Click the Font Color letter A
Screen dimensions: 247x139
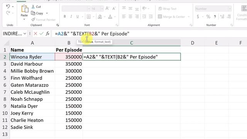(110, 16)
